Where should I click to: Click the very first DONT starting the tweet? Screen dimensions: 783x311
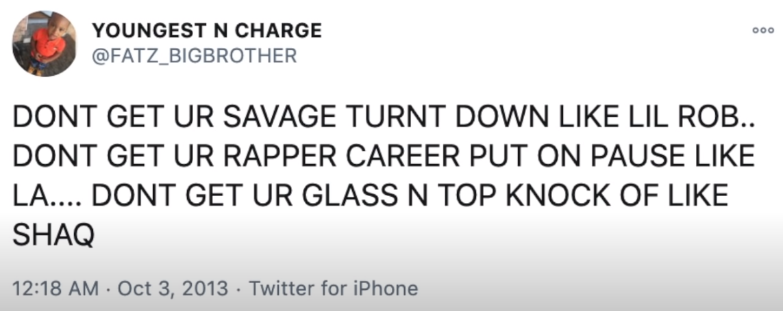pyautogui.click(x=46, y=118)
